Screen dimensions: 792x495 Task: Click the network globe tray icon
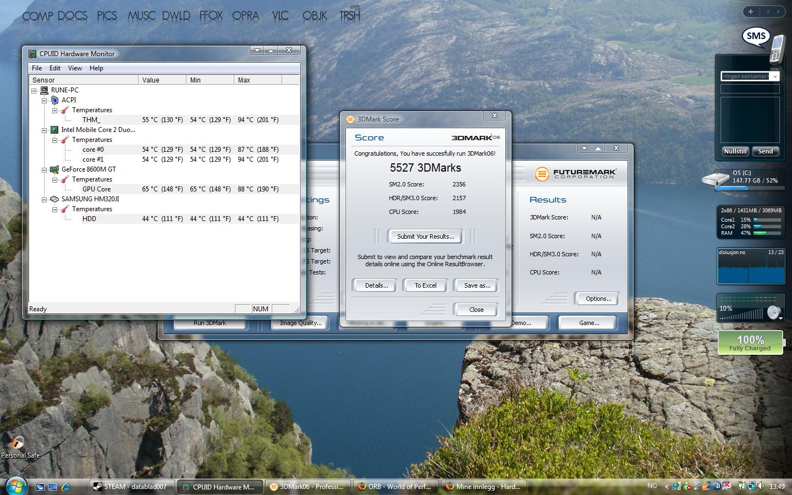click(x=751, y=486)
